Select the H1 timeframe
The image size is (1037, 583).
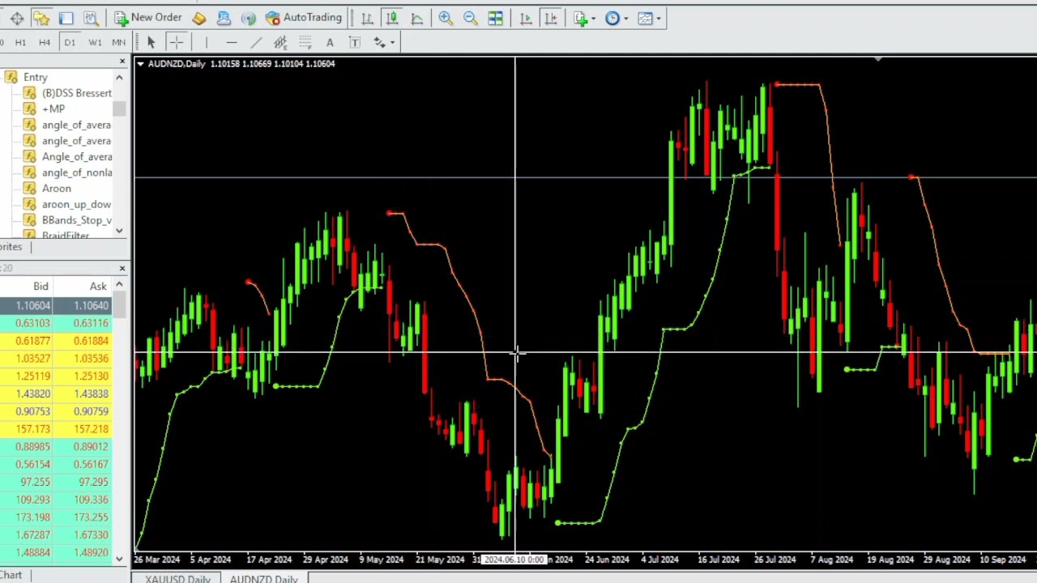coord(20,42)
